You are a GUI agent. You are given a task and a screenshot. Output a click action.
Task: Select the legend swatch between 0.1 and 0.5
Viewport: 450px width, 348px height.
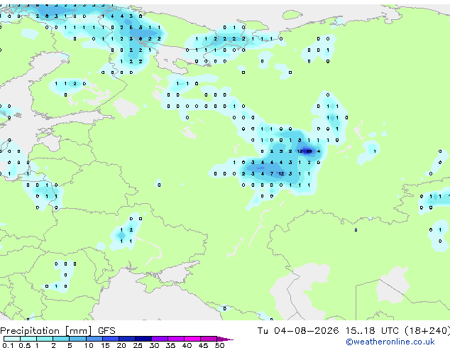(x=12, y=339)
